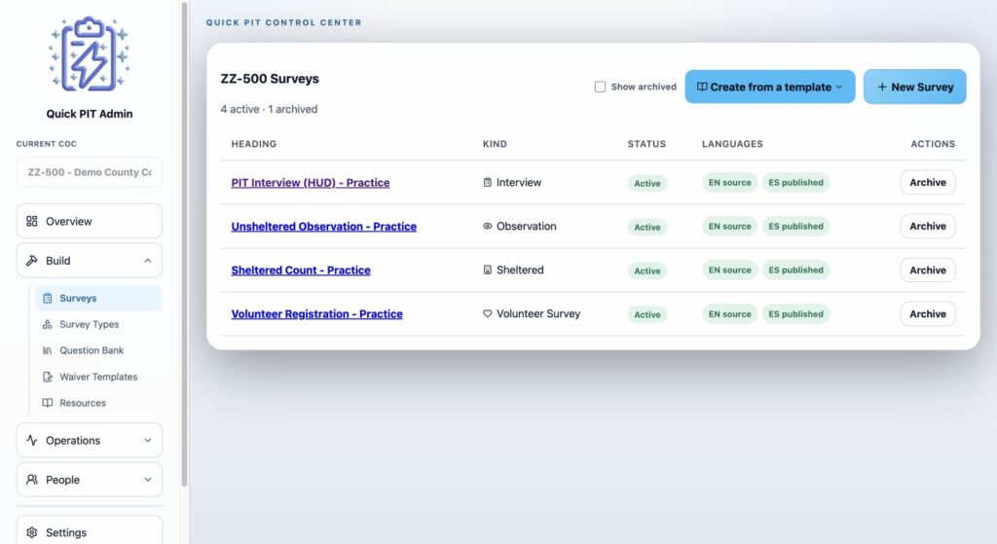Image resolution: width=997 pixels, height=544 pixels.
Task: Click the Quick PIT Admin title text
Action: (89, 114)
